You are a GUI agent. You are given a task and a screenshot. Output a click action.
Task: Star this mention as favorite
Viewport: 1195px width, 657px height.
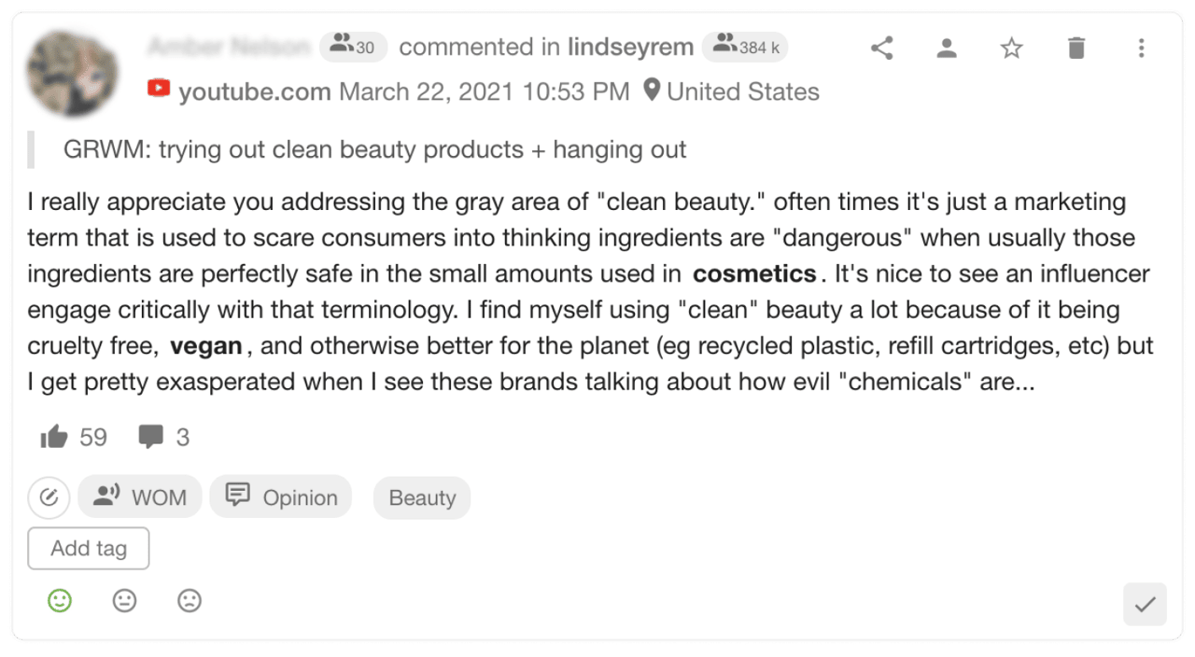point(1011,48)
